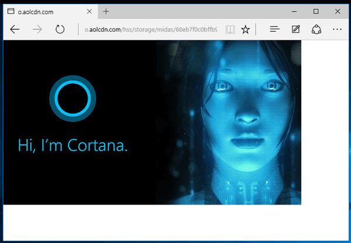This screenshot has width=351, height=243.
Task: Click the forward navigation arrow
Action: point(37,29)
